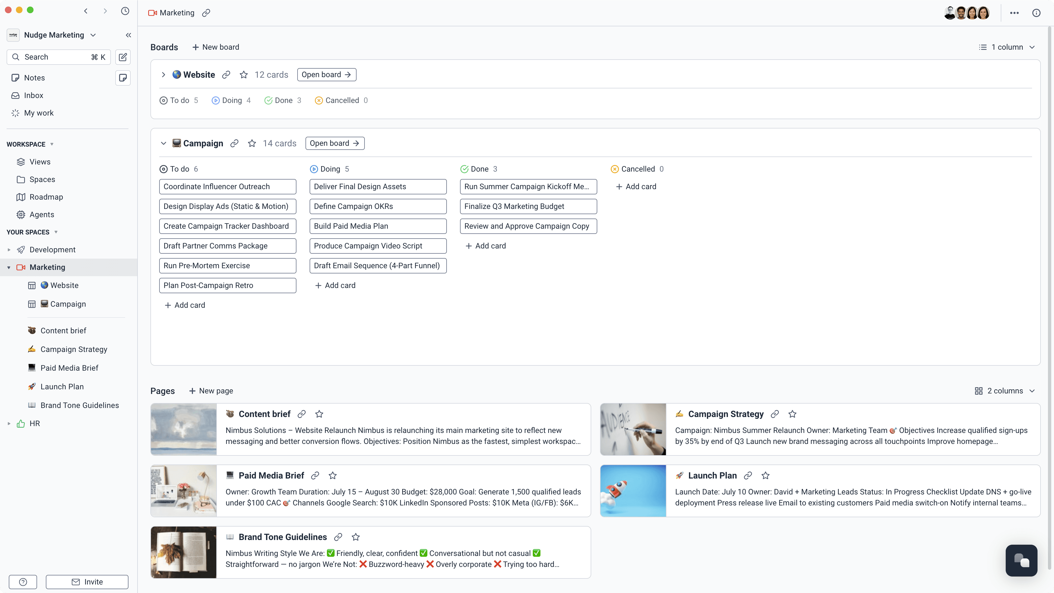Expand the Website board section
This screenshot has height=593, width=1054.
[163, 74]
